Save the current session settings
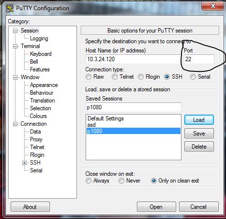This screenshot has height=219, width=226. tap(199, 134)
